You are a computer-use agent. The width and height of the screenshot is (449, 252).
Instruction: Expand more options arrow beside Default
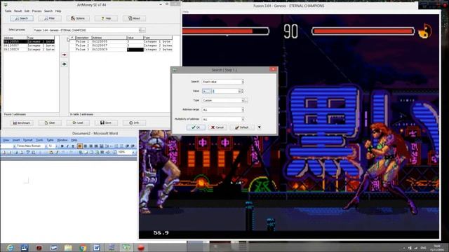click(259, 127)
